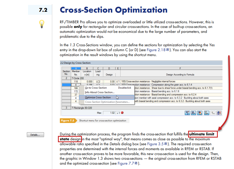Expand the Section No. 3 T-Rectangle 80/220 row
The width and height of the screenshot is (234, 169).
pos(82,108)
